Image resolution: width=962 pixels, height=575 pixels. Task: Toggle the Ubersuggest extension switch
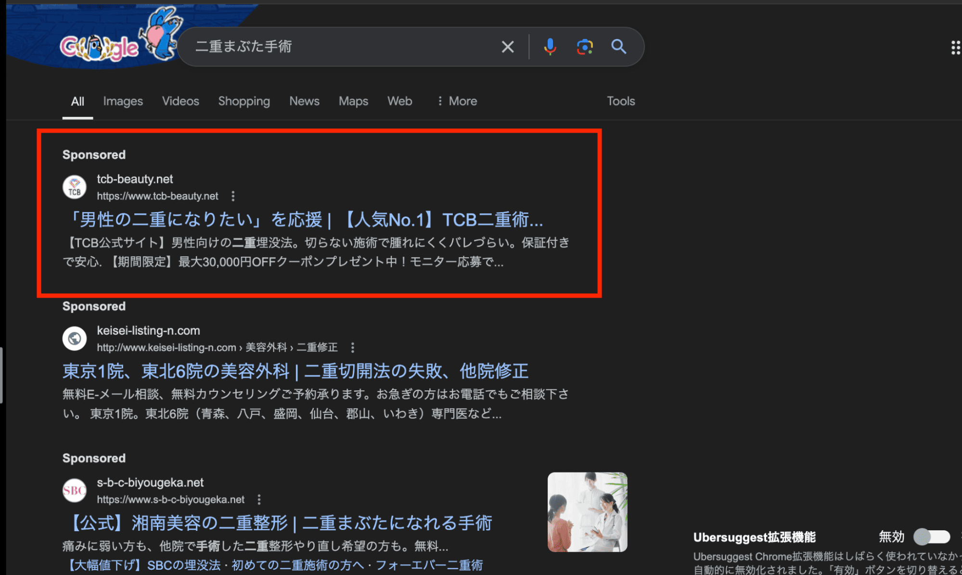tap(932, 537)
